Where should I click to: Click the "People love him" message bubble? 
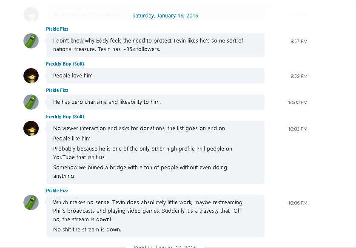tap(155, 76)
